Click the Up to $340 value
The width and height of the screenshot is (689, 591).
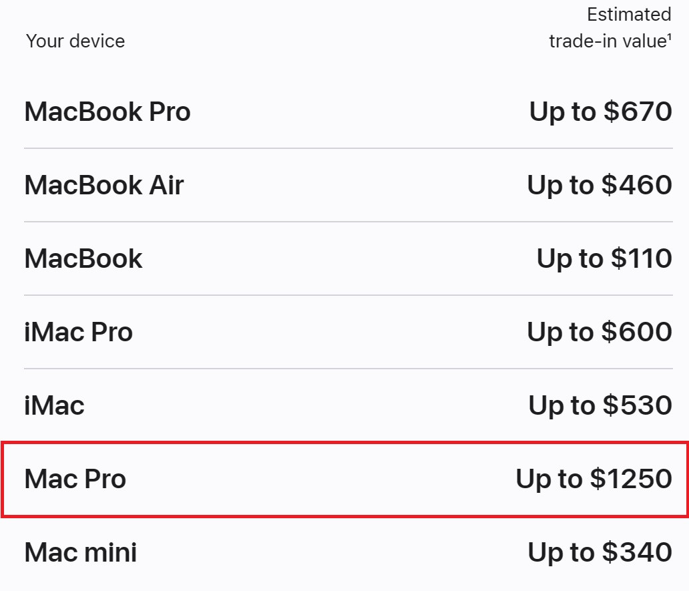click(x=600, y=552)
